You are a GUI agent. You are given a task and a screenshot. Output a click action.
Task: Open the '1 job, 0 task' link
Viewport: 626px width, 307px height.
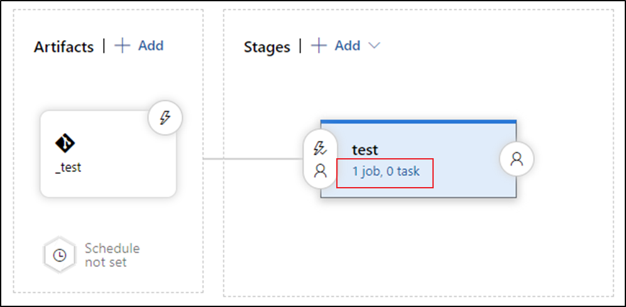(x=386, y=171)
